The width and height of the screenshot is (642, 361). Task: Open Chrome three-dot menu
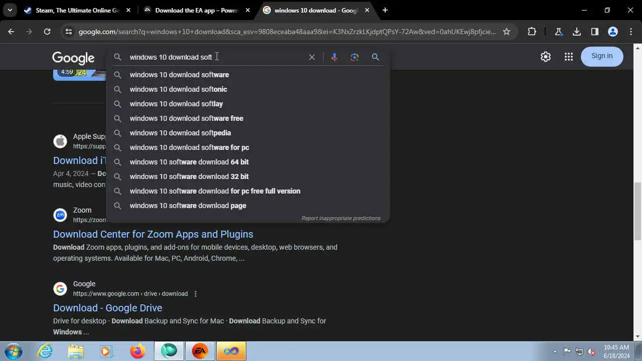[x=630, y=32]
